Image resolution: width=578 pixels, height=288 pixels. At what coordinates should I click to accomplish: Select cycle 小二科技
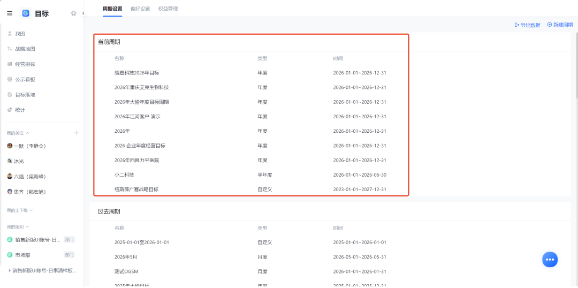124,175
